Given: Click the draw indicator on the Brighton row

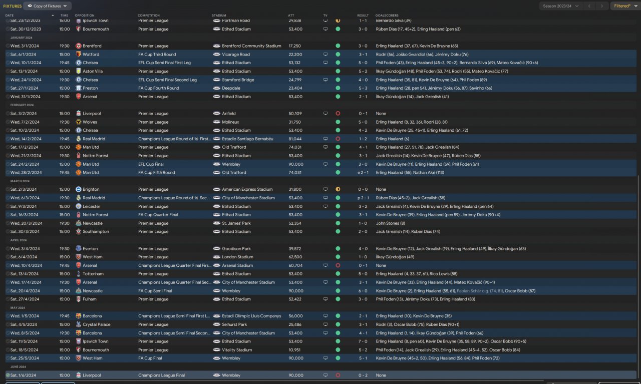Looking at the screenshot, I should click(x=338, y=189).
